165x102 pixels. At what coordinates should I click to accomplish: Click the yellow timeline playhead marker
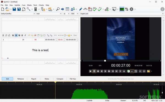coord(55,82)
